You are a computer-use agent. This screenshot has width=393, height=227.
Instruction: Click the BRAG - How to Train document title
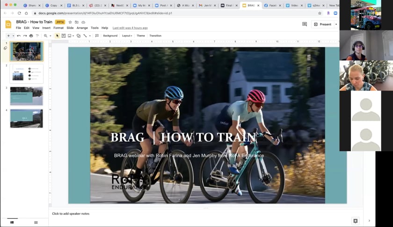pos(34,22)
